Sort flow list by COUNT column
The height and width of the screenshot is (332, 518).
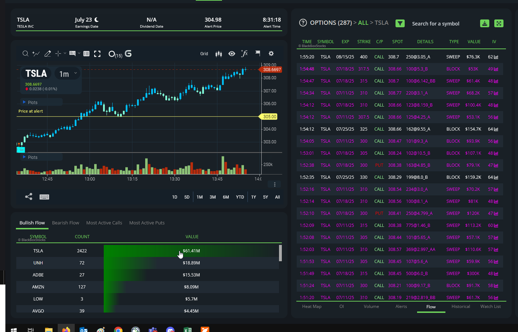pyautogui.click(x=82, y=237)
